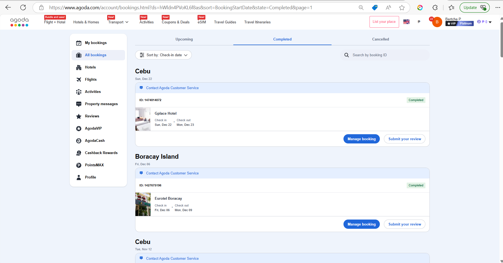503x263 pixels.
Task: Click the Cashback Rewards icon
Action: [x=79, y=153]
